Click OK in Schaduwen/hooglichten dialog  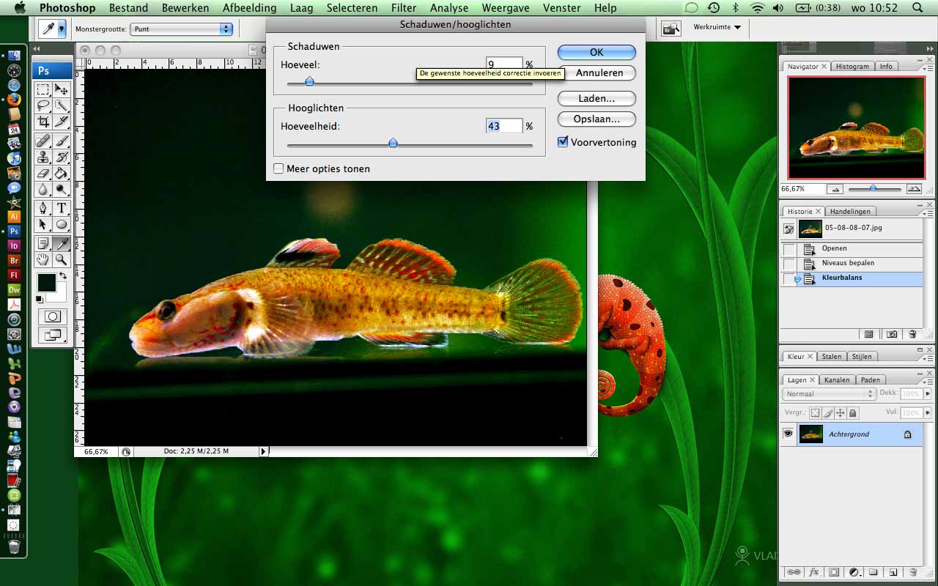[x=597, y=52]
